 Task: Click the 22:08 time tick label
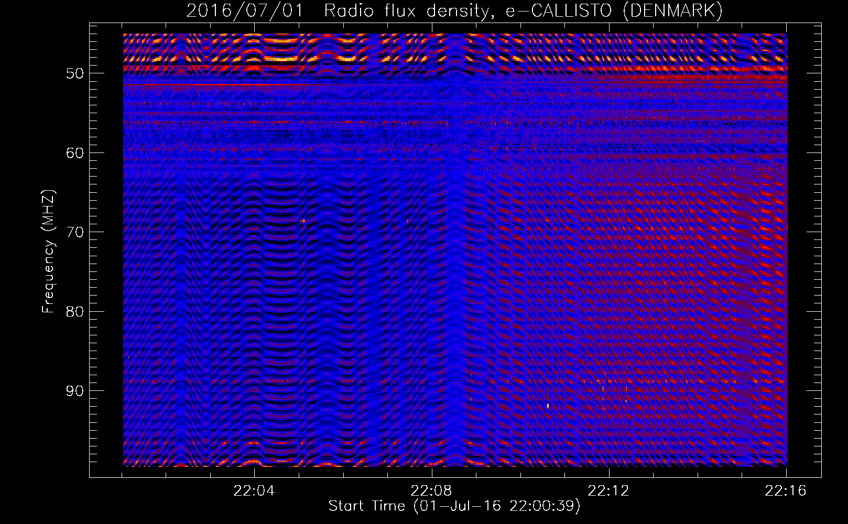click(431, 491)
